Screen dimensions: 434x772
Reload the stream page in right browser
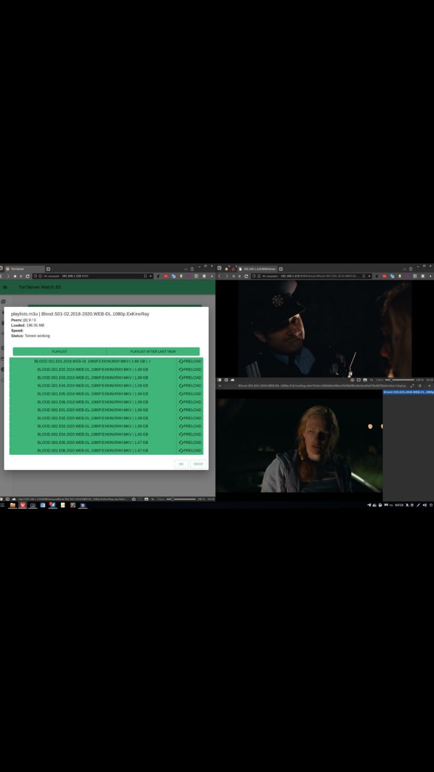pyautogui.click(x=246, y=276)
